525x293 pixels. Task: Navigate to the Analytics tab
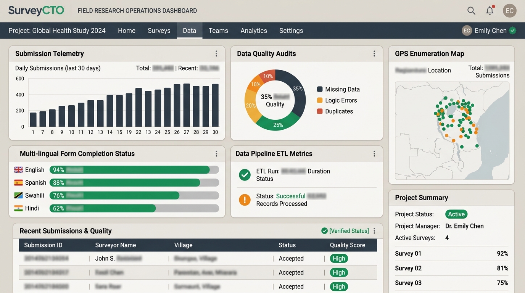click(x=254, y=31)
